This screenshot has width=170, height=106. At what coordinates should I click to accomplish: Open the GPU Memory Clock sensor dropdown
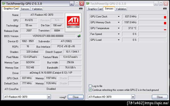coord(119,22)
